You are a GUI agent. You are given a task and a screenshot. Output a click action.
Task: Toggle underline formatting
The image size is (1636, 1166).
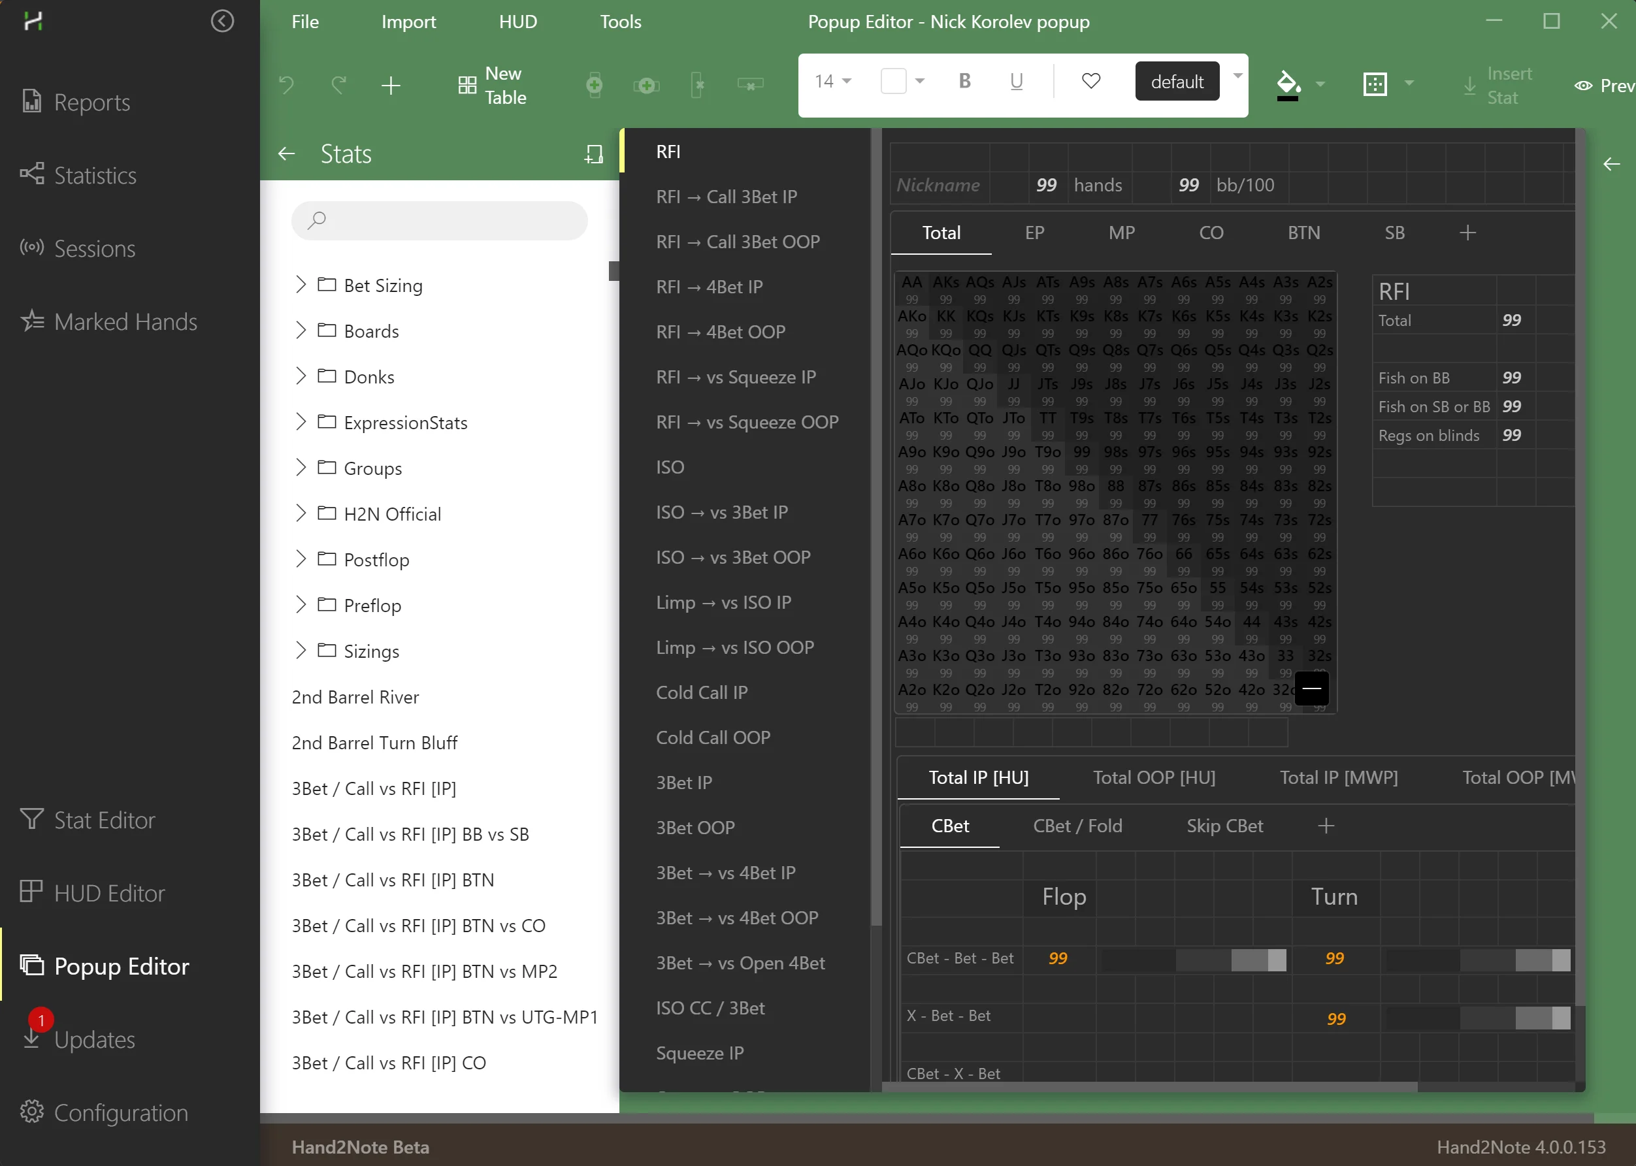click(1015, 80)
